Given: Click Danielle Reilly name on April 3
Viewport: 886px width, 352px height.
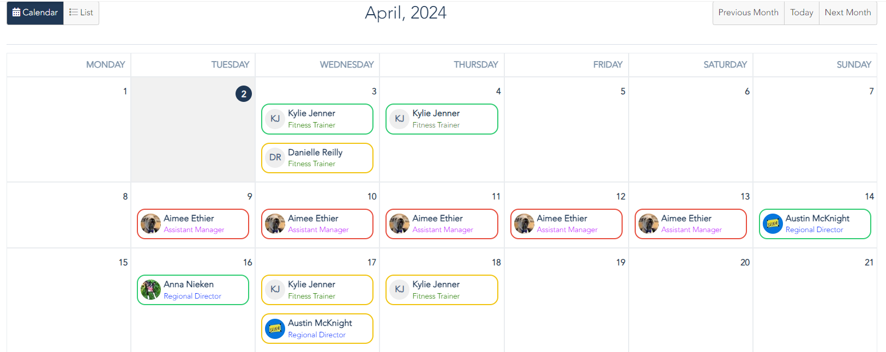Looking at the screenshot, I should (x=315, y=153).
